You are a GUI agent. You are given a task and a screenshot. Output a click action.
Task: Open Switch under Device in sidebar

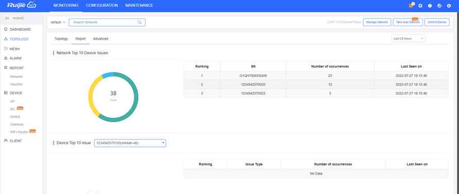point(15,117)
